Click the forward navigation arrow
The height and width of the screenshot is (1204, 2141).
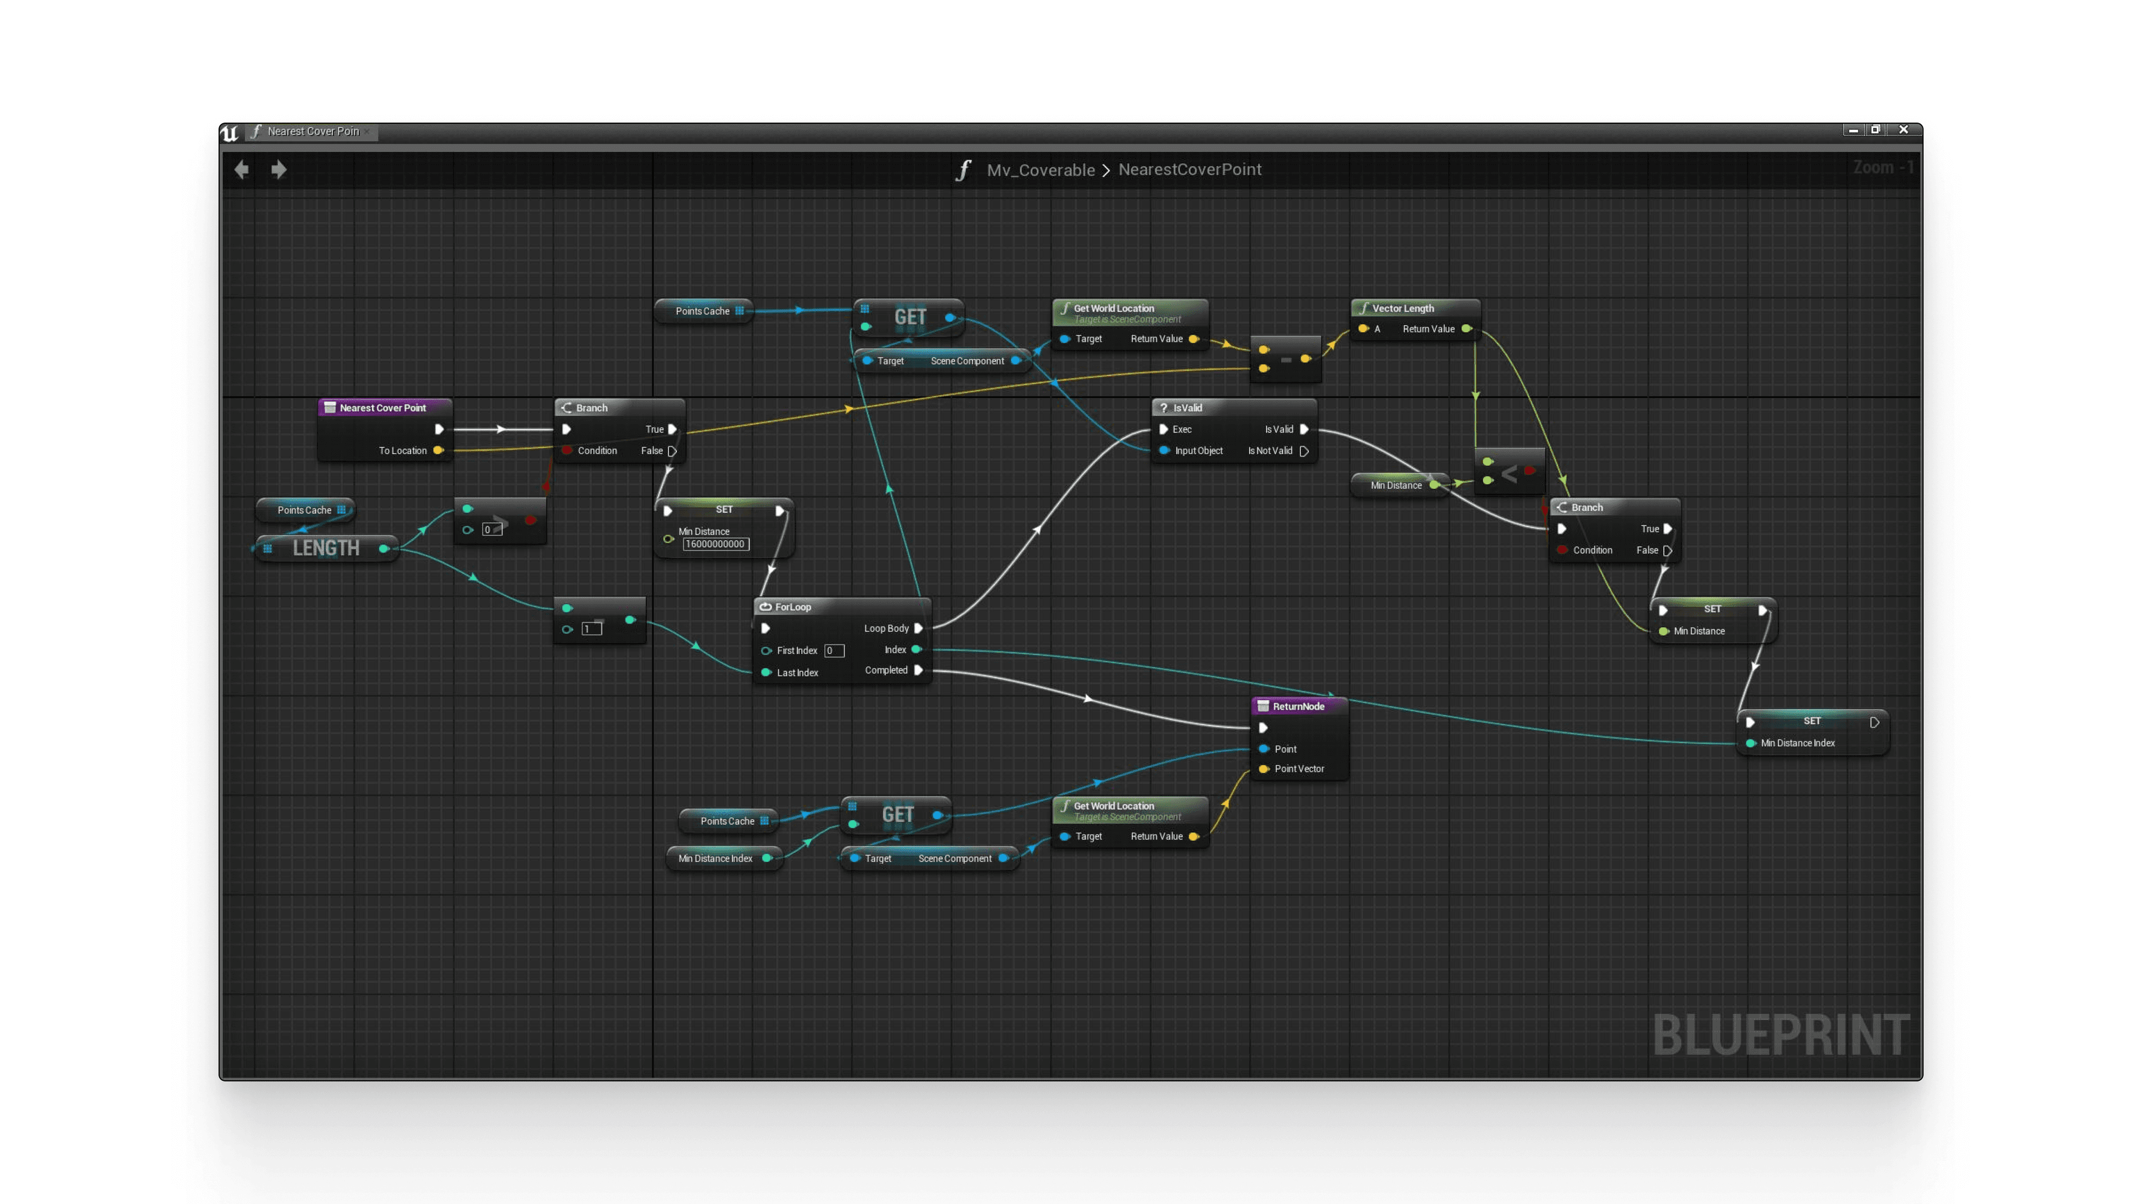tap(278, 169)
